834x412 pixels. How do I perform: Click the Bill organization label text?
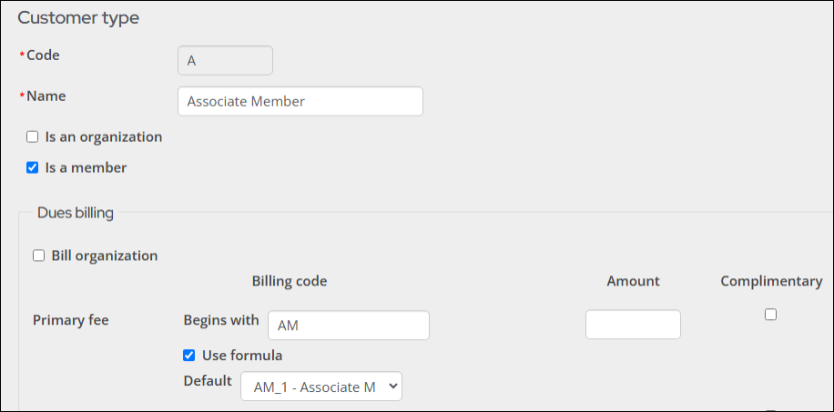104,256
